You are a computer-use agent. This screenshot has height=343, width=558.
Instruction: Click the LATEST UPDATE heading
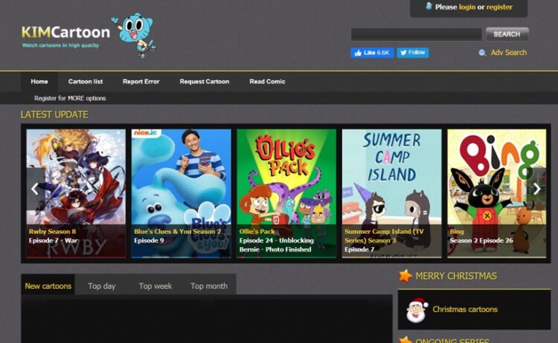[54, 114]
